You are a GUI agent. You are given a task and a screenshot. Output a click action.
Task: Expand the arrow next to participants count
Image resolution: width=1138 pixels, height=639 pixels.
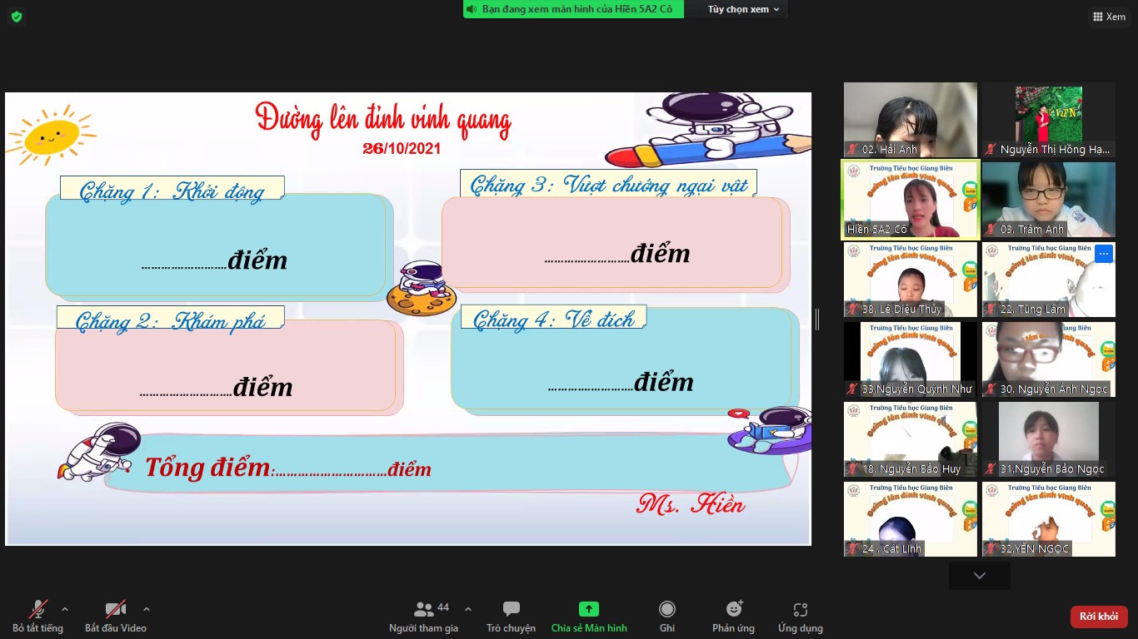pos(467,608)
